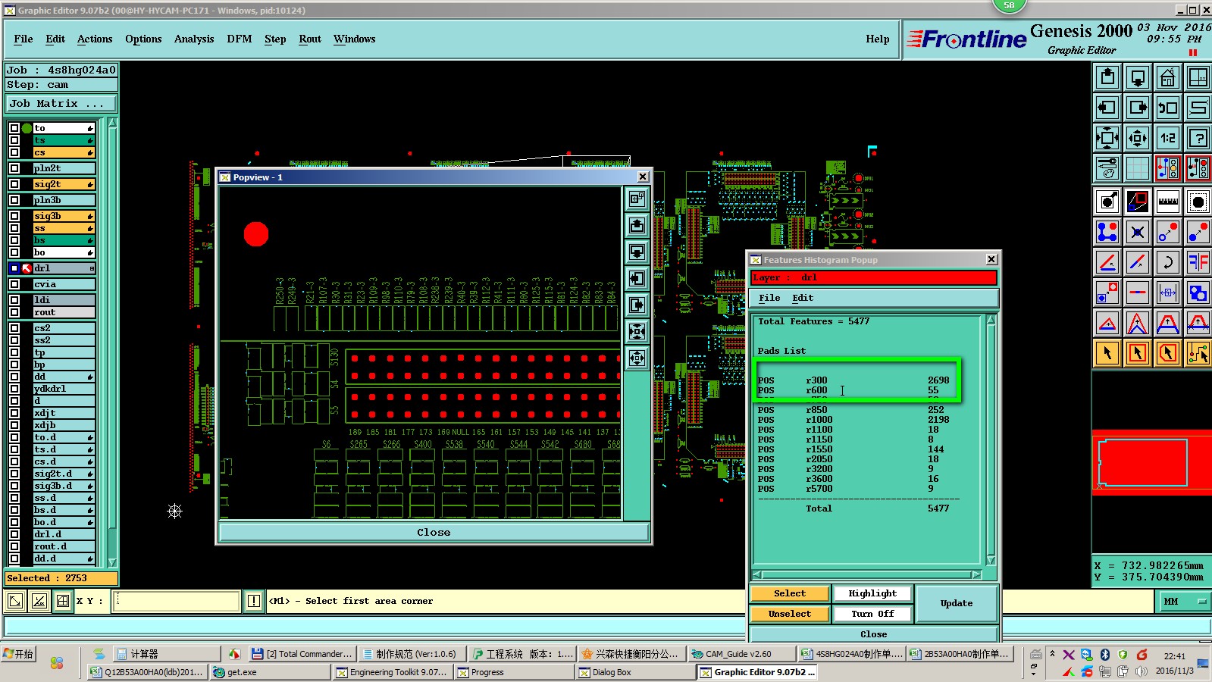The image size is (1212, 682).
Task: Toggle the checkbox for layer ydkdrl
Action: pyautogui.click(x=14, y=389)
